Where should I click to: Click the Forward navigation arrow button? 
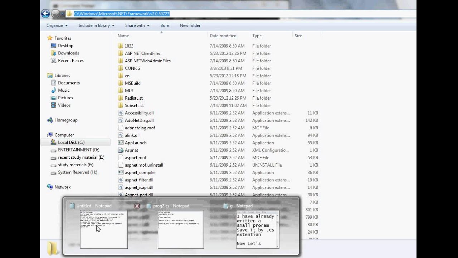coord(55,14)
